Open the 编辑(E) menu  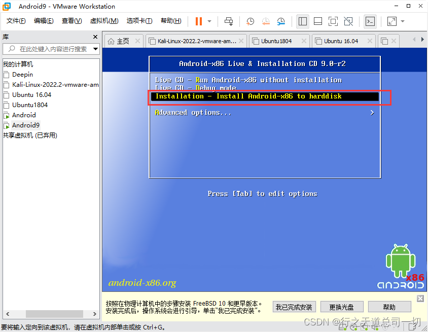coord(44,21)
